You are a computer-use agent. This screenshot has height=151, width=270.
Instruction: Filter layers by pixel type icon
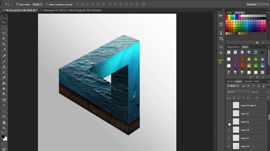tap(243, 86)
